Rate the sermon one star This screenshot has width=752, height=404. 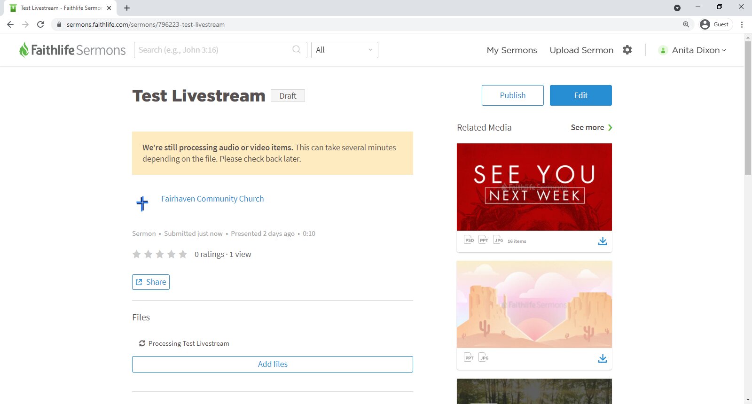pos(137,254)
